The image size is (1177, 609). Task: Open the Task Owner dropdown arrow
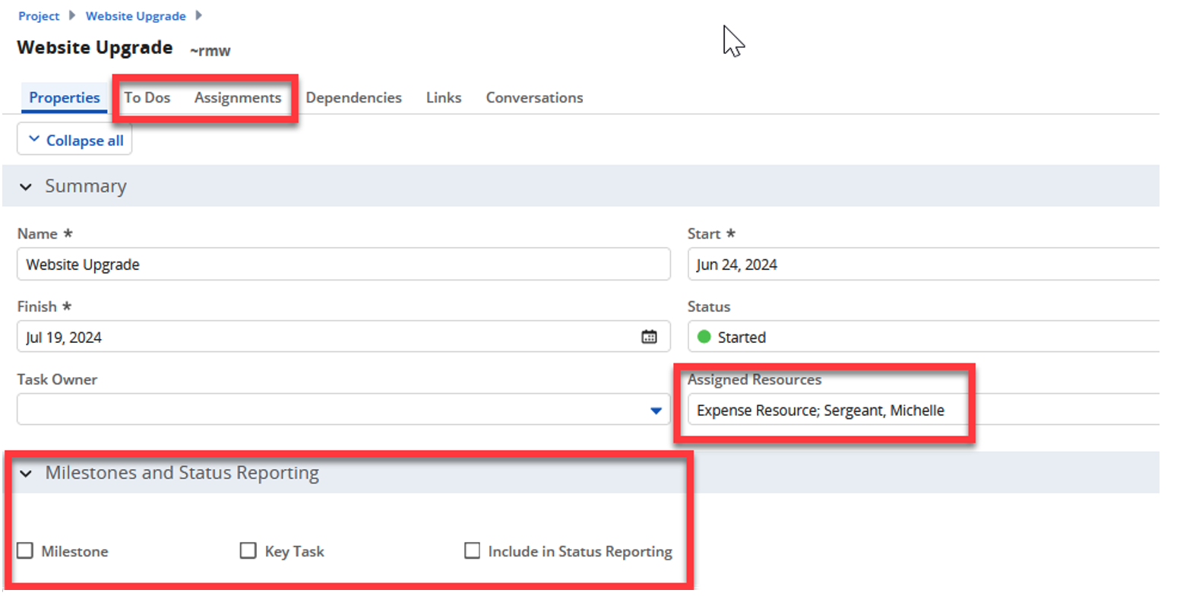pos(656,411)
